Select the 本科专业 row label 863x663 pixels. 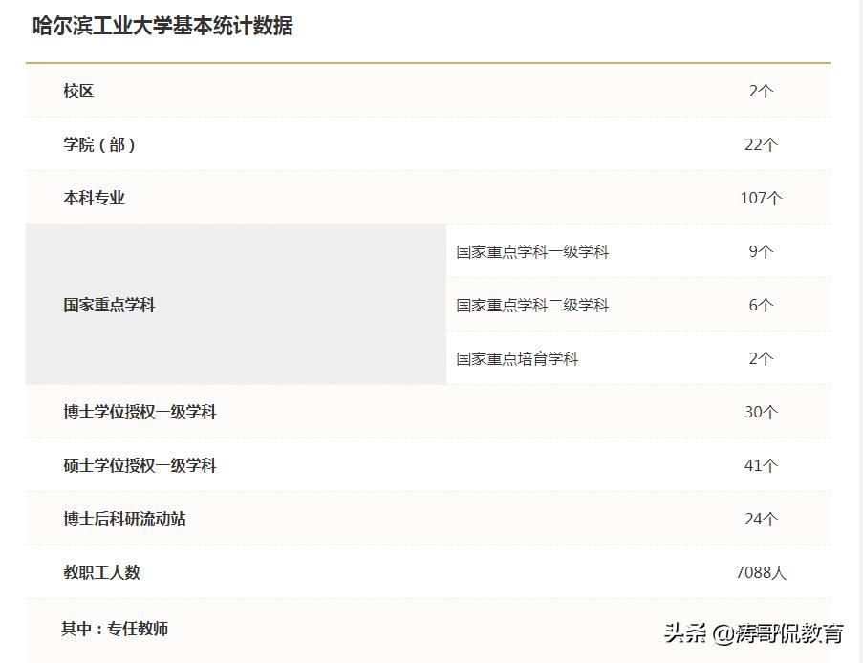tap(93, 198)
